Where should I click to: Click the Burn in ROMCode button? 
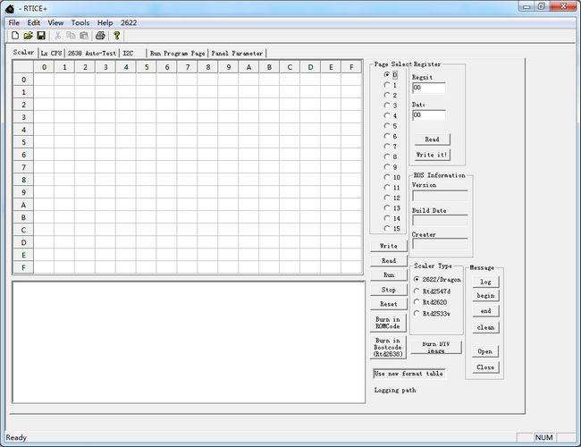388,323
